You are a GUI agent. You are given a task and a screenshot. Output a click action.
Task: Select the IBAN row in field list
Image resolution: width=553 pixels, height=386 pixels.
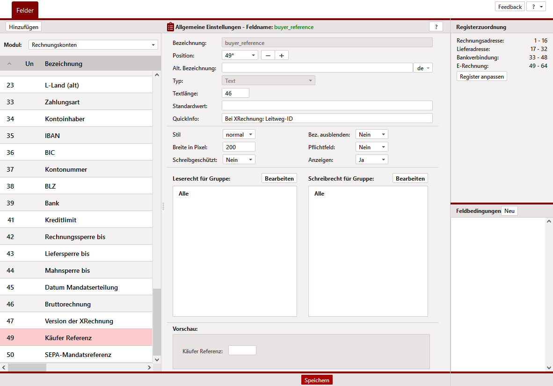(x=76, y=136)
